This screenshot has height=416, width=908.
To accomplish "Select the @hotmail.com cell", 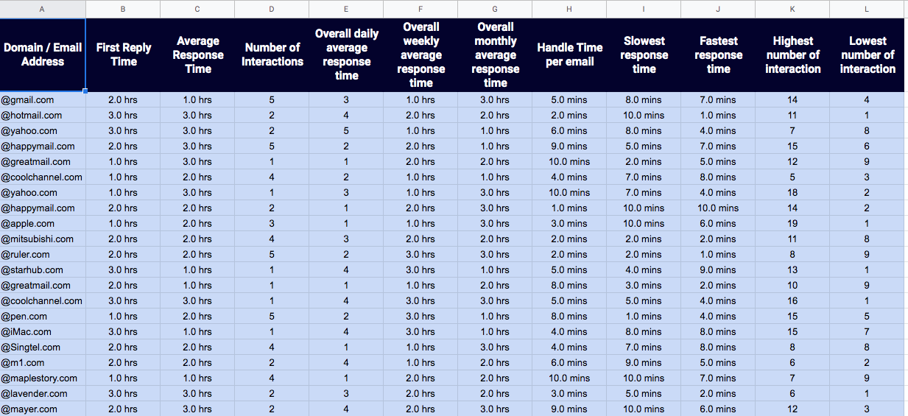I will [43, 115].
